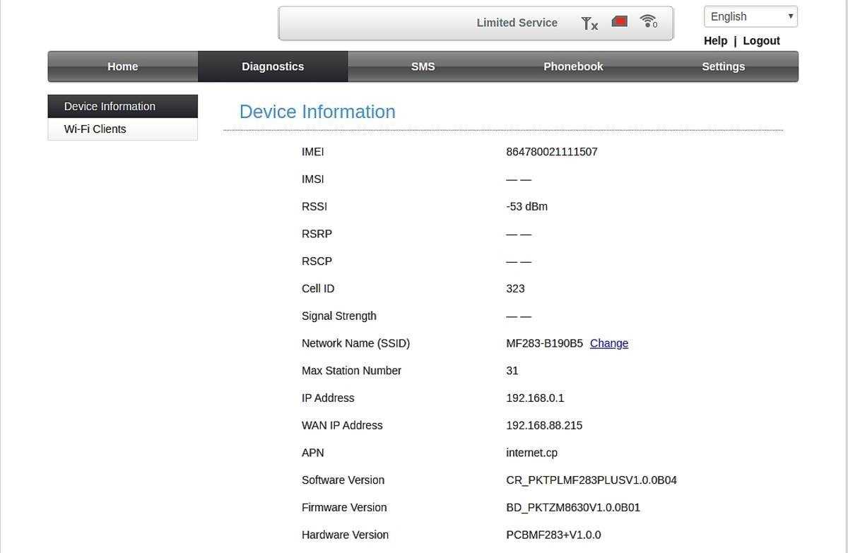
Task: Select Device Information in the sidebar
Action: pos(110,107)
